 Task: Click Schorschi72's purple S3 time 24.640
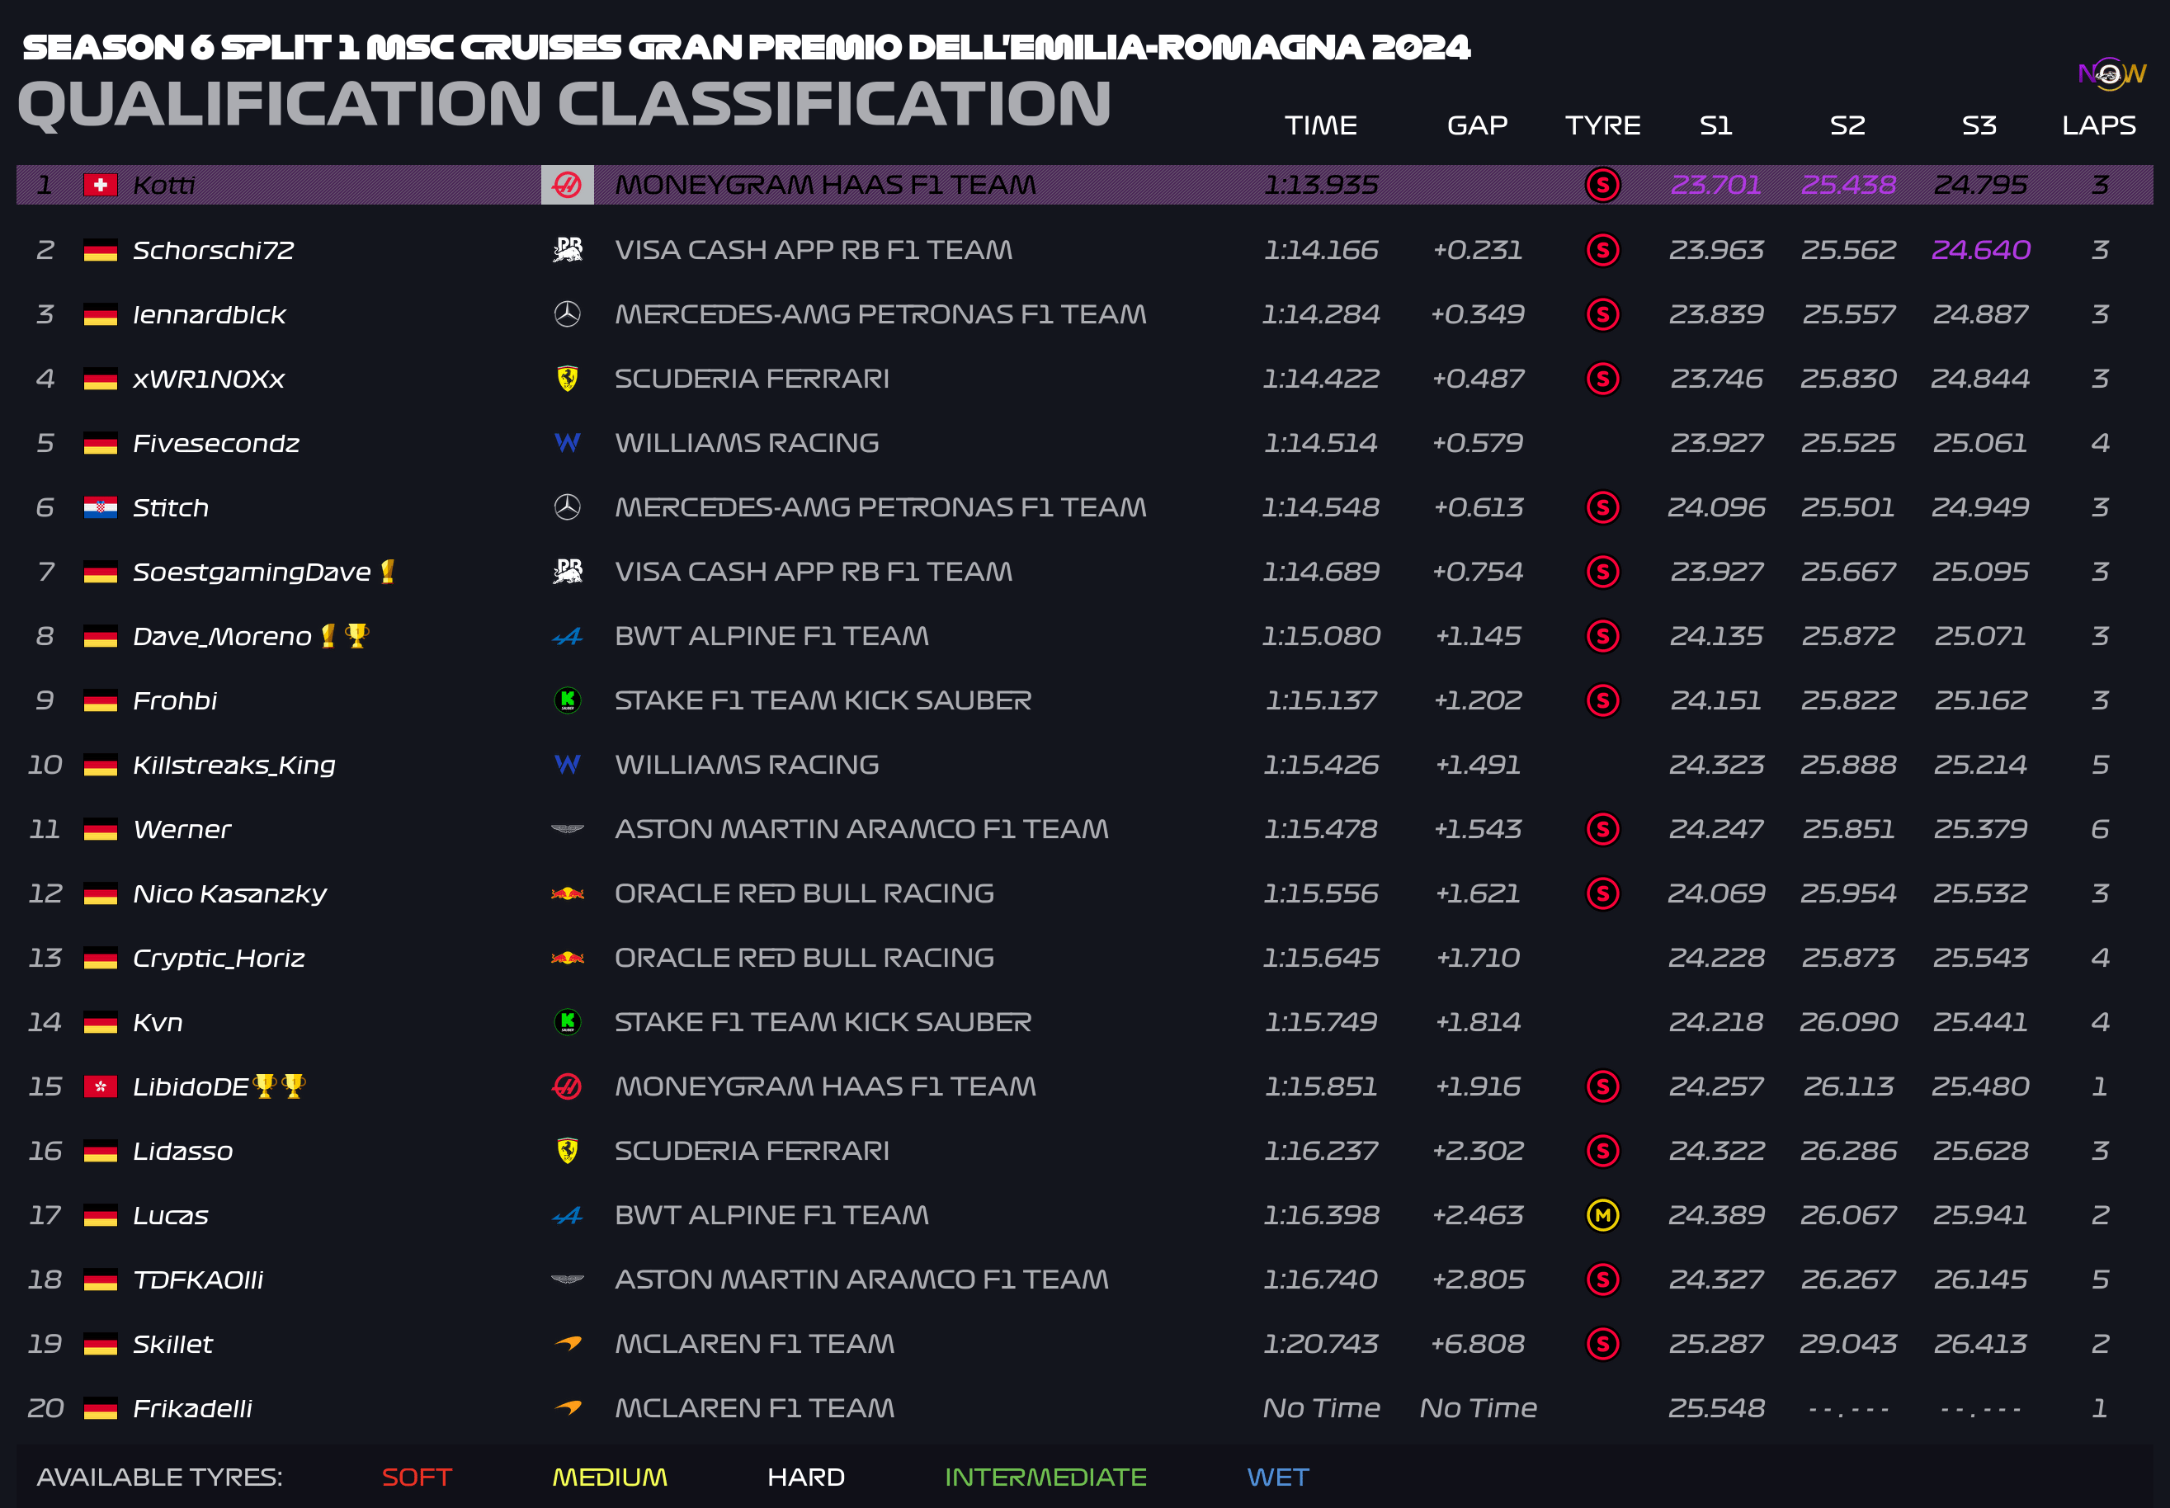pos(1980,249)
